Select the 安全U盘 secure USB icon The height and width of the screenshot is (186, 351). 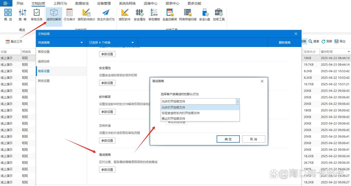click(204, 14)
